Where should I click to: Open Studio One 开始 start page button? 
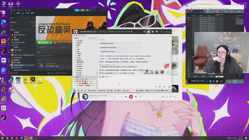point(225,12)
